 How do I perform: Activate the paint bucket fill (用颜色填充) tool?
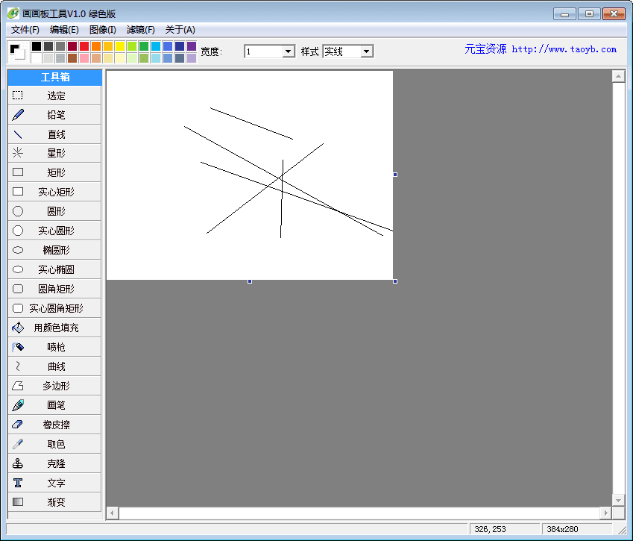(54, 328)
